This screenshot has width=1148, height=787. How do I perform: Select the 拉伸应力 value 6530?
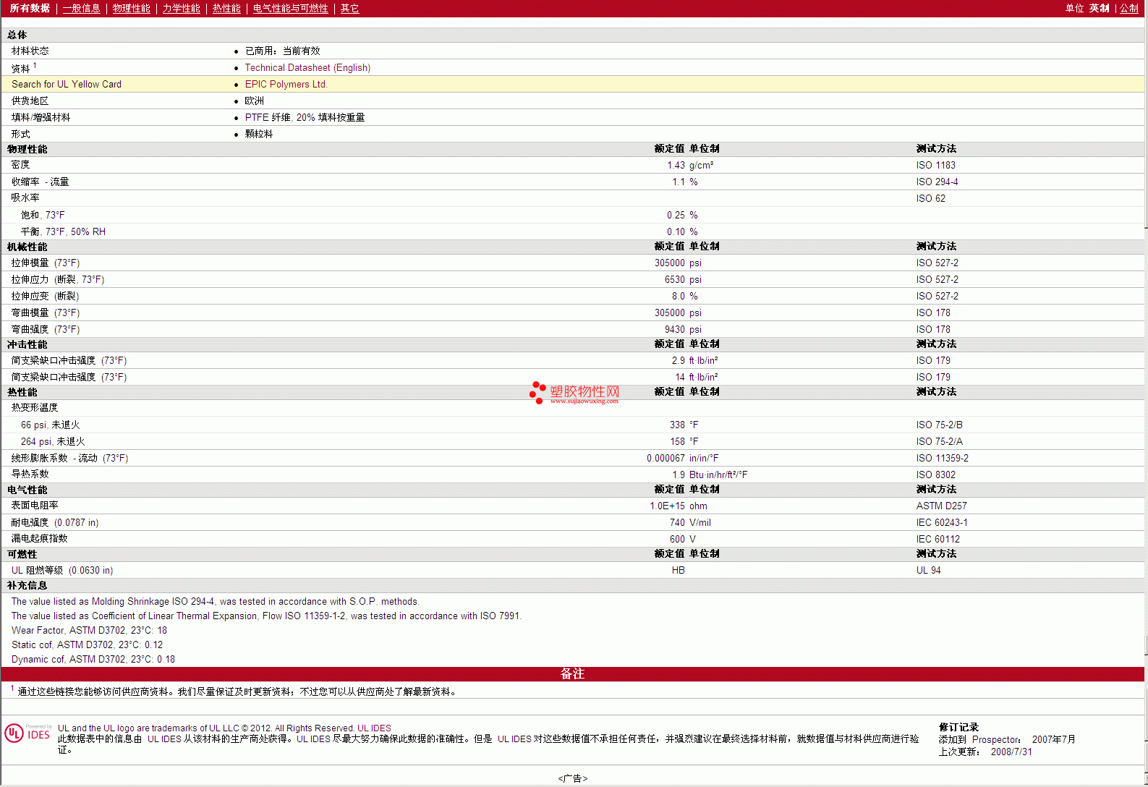(675, 280)
